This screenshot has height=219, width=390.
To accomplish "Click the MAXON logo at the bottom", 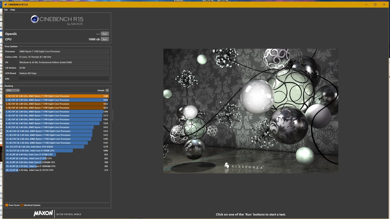I will [x=43, y=213].
